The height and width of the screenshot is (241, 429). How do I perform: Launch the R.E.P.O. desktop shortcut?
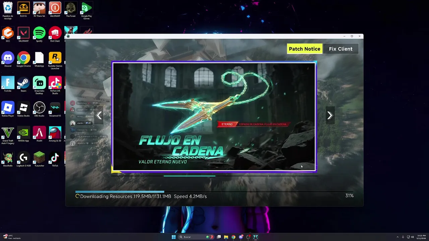tap(23, 9)
